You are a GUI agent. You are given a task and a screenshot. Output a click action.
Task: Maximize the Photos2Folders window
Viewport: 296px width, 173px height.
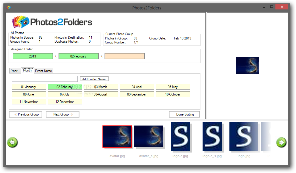[x=272, y=7]
